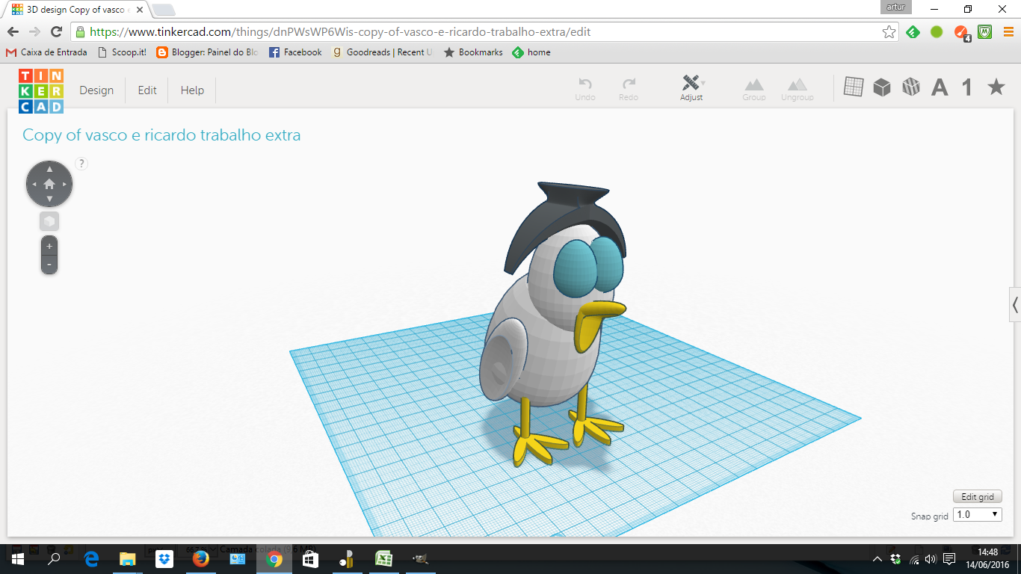
Task: Click the browser address bar URL
Action: pos(340,32)
